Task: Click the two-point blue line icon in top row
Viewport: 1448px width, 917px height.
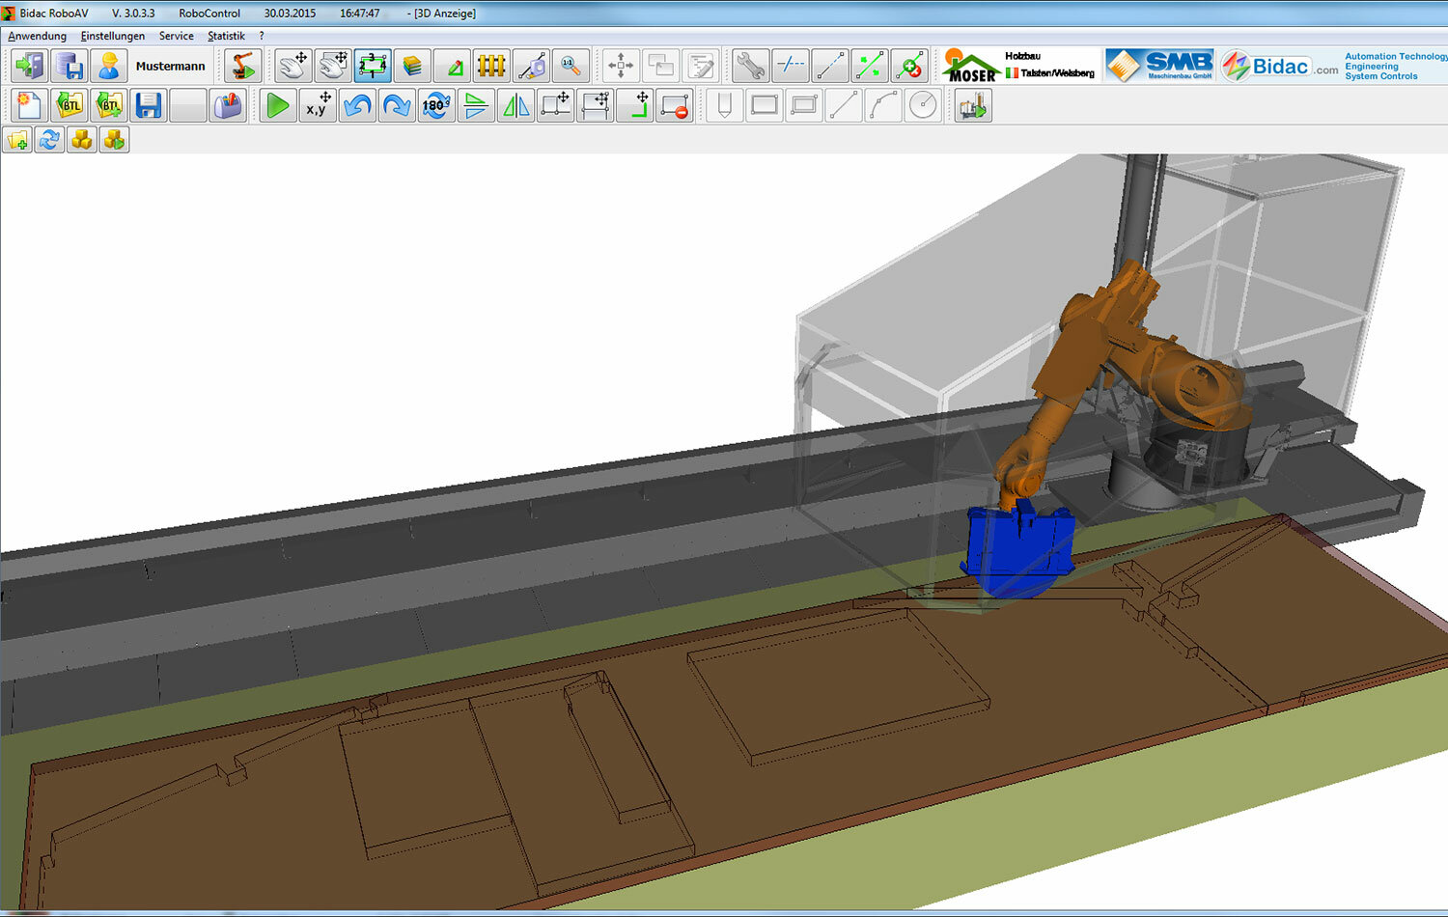Action: tap(830, 66)
